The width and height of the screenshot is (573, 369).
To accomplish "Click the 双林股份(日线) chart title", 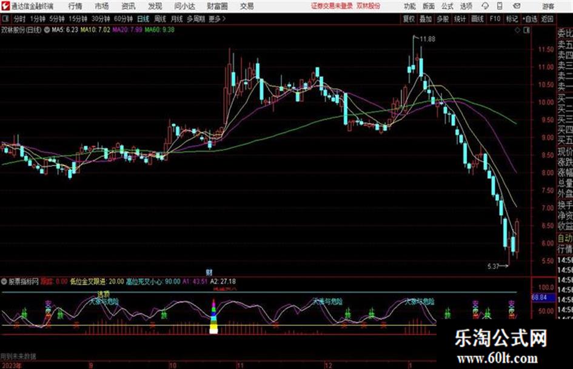I will [x=22, y=30].
